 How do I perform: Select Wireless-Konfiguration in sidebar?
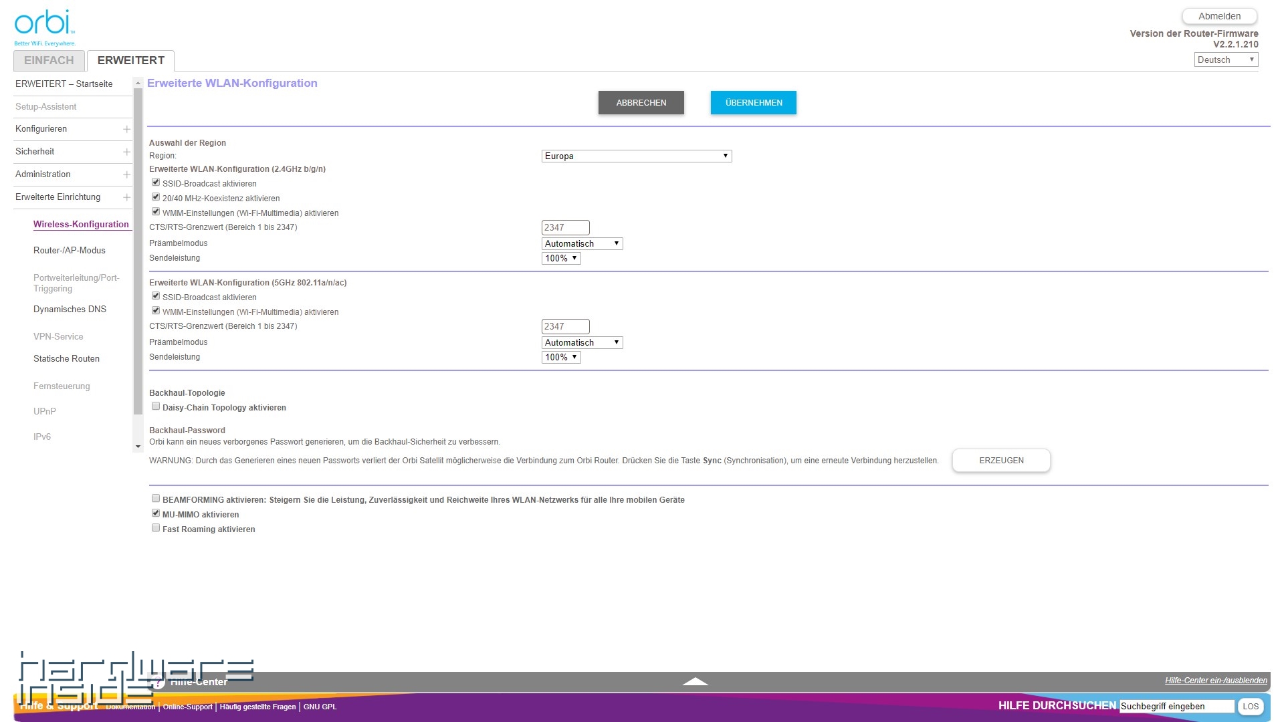pos(81,224)
